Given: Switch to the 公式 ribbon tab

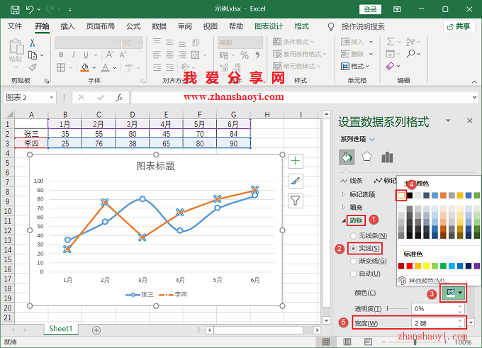Looking at the screenshot, I should tap(133, 26).
